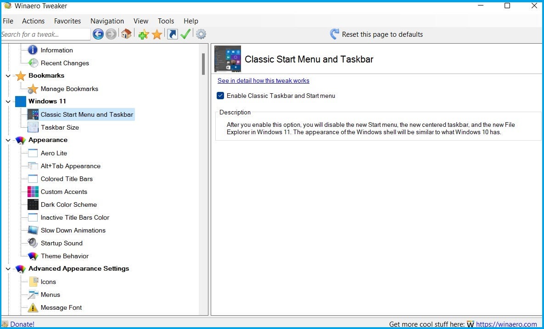
Task: Uncheck Enable Classic Taskbar and Start menu
Action: point(220,96)
